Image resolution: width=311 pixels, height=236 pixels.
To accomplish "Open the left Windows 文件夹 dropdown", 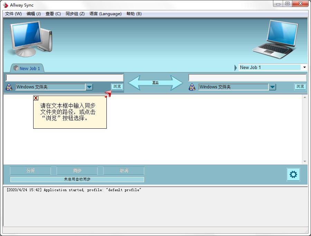I will [89, 87].
